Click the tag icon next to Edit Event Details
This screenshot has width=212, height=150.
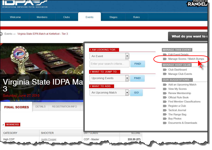tap(165, 54)
